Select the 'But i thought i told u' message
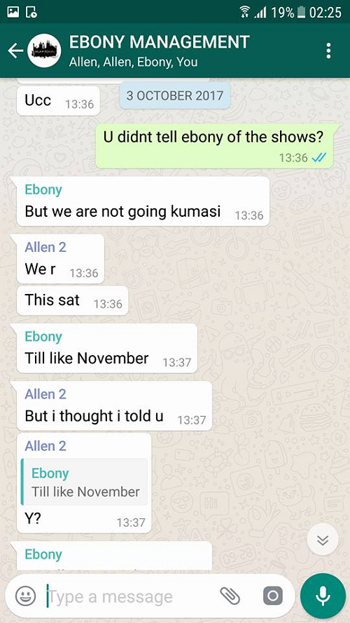The height and width of the screenshot is (623, 350). click(x=115, y=406)
